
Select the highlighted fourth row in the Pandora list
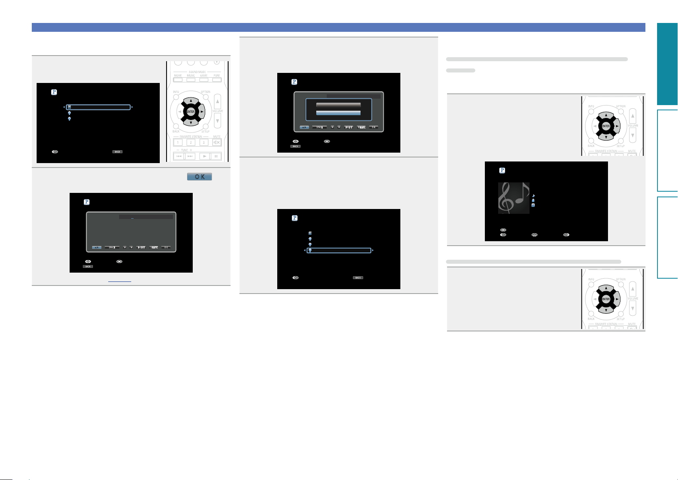339,250
